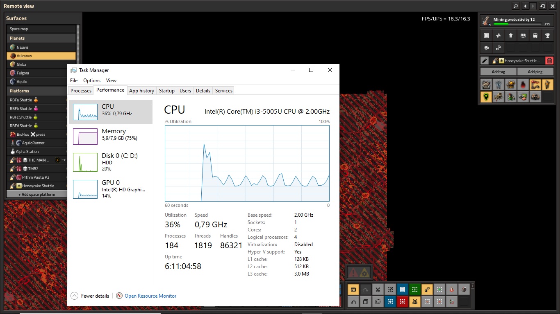560x314 pixels.
Task: Select the AquiloRunner platform
Action: 38,143
